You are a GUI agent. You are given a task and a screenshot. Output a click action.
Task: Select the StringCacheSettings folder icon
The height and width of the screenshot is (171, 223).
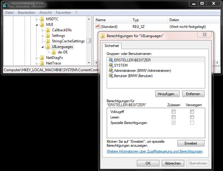48,41
